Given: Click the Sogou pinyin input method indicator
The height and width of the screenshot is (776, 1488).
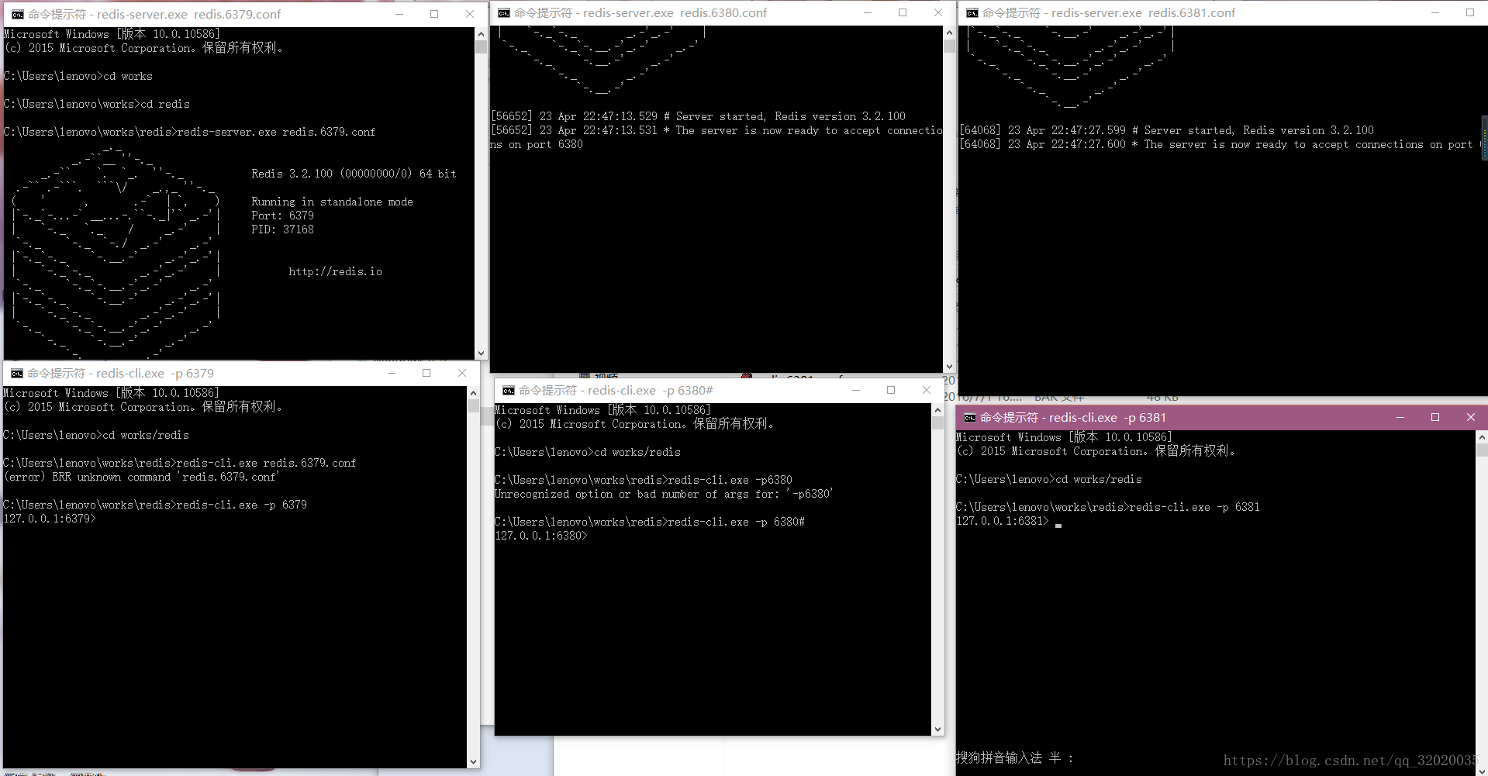Looking at the screenshot, I should point(1016,757).
